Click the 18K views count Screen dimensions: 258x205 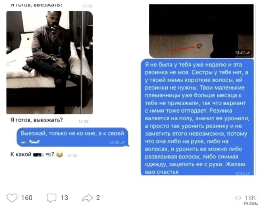coord(250,198)
